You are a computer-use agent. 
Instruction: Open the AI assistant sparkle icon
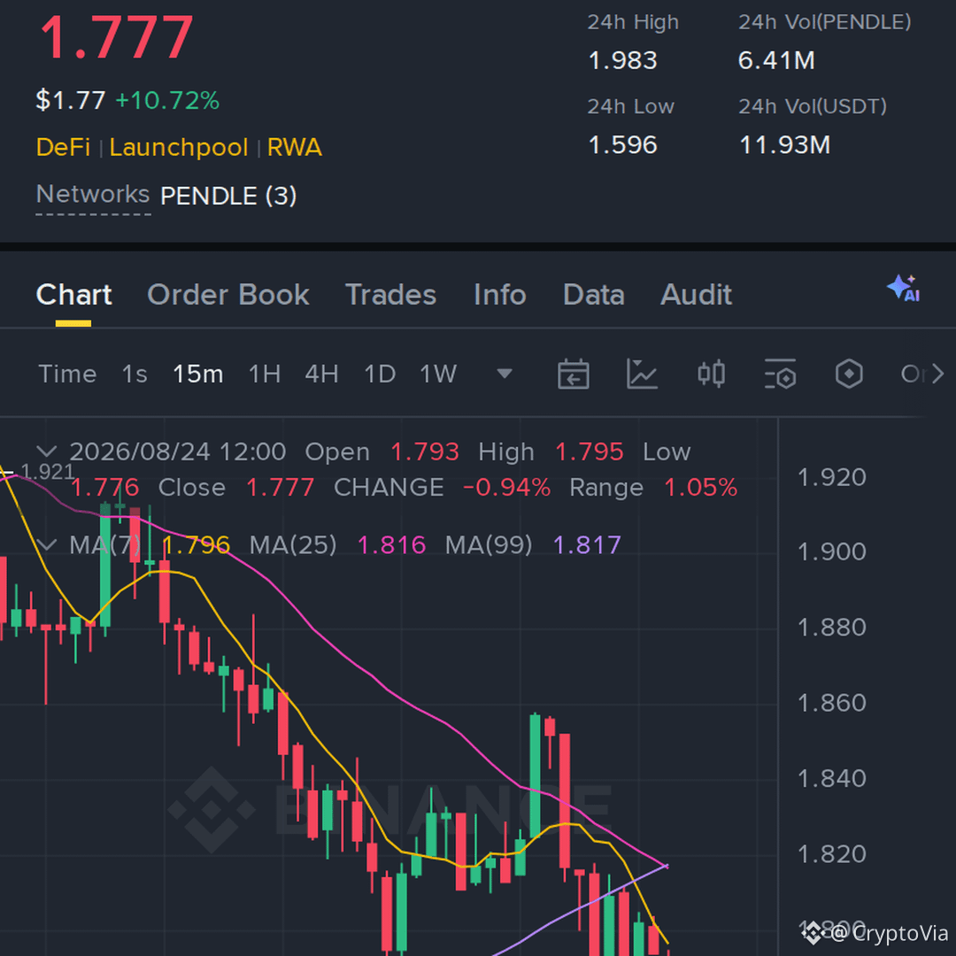[904, 289]
